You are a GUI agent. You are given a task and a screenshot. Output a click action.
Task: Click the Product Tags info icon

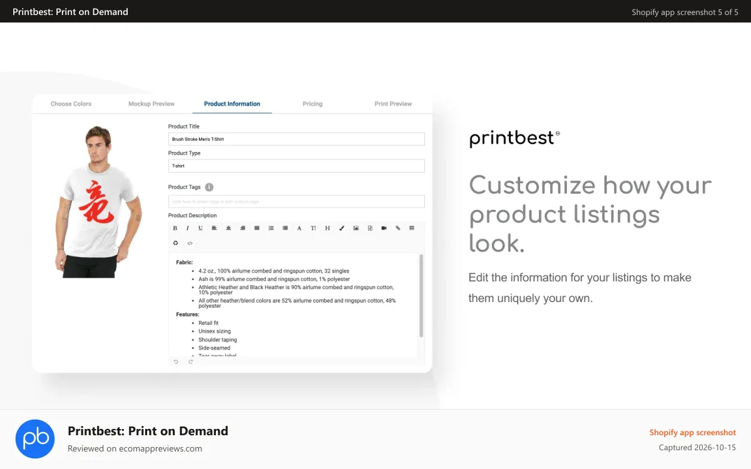pos(209,187)
